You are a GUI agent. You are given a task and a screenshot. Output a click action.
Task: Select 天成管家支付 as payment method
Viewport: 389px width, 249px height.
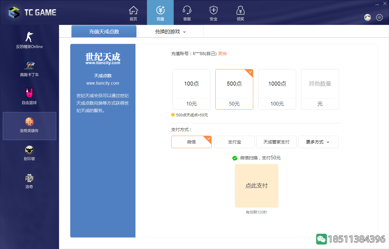(276, 142)
